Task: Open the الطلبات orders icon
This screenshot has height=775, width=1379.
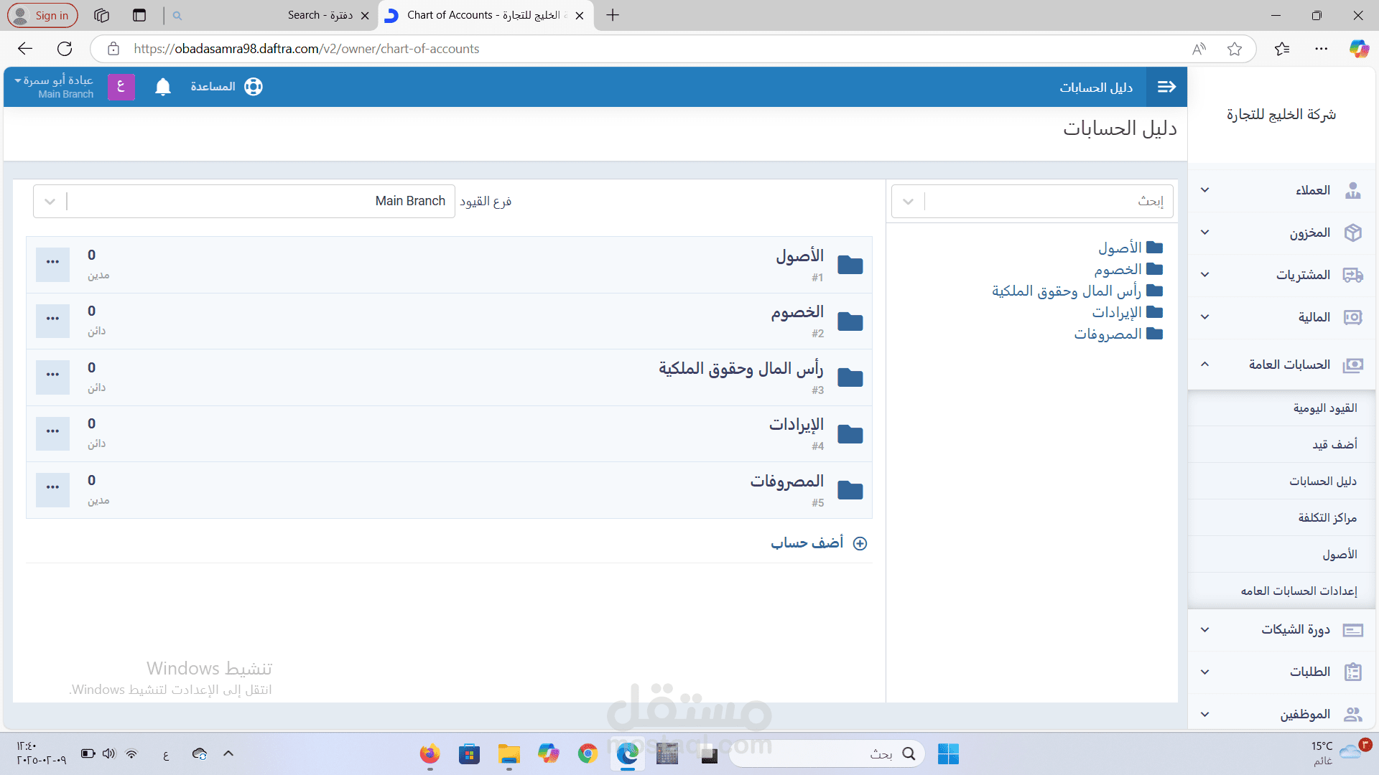Action: pos(1355,672)
